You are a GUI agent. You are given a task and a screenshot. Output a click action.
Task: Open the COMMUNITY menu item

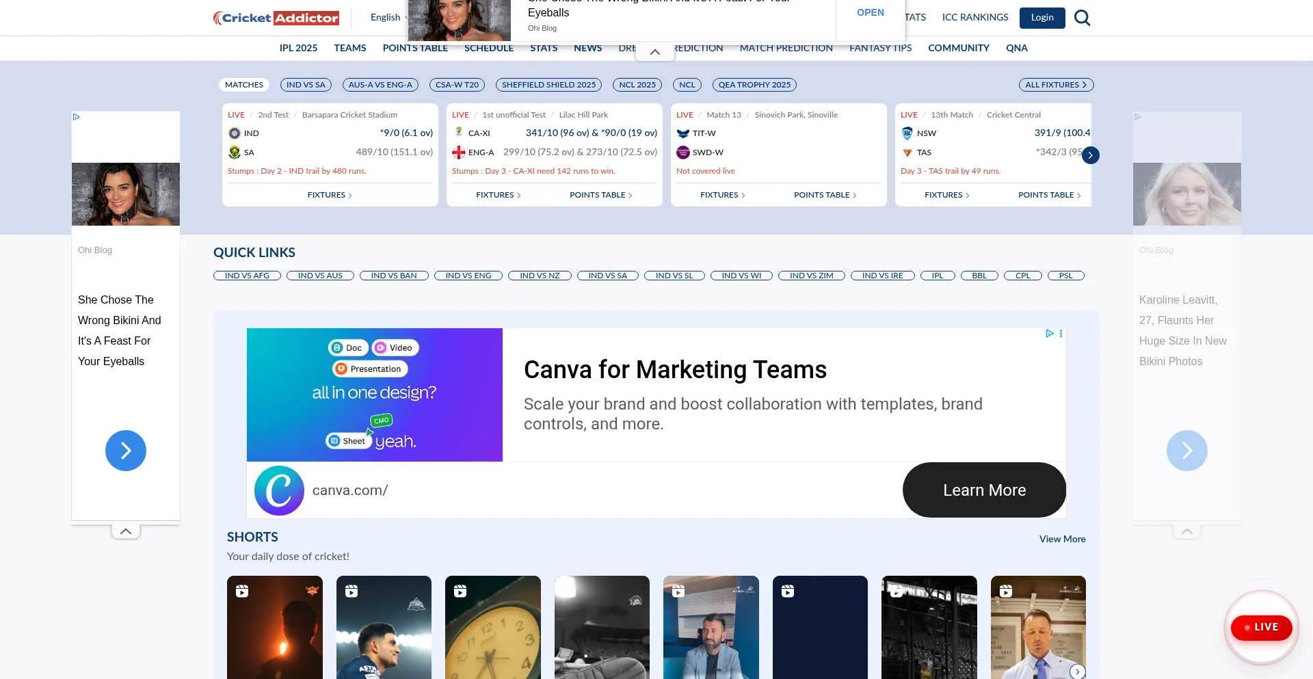(958, 48)
